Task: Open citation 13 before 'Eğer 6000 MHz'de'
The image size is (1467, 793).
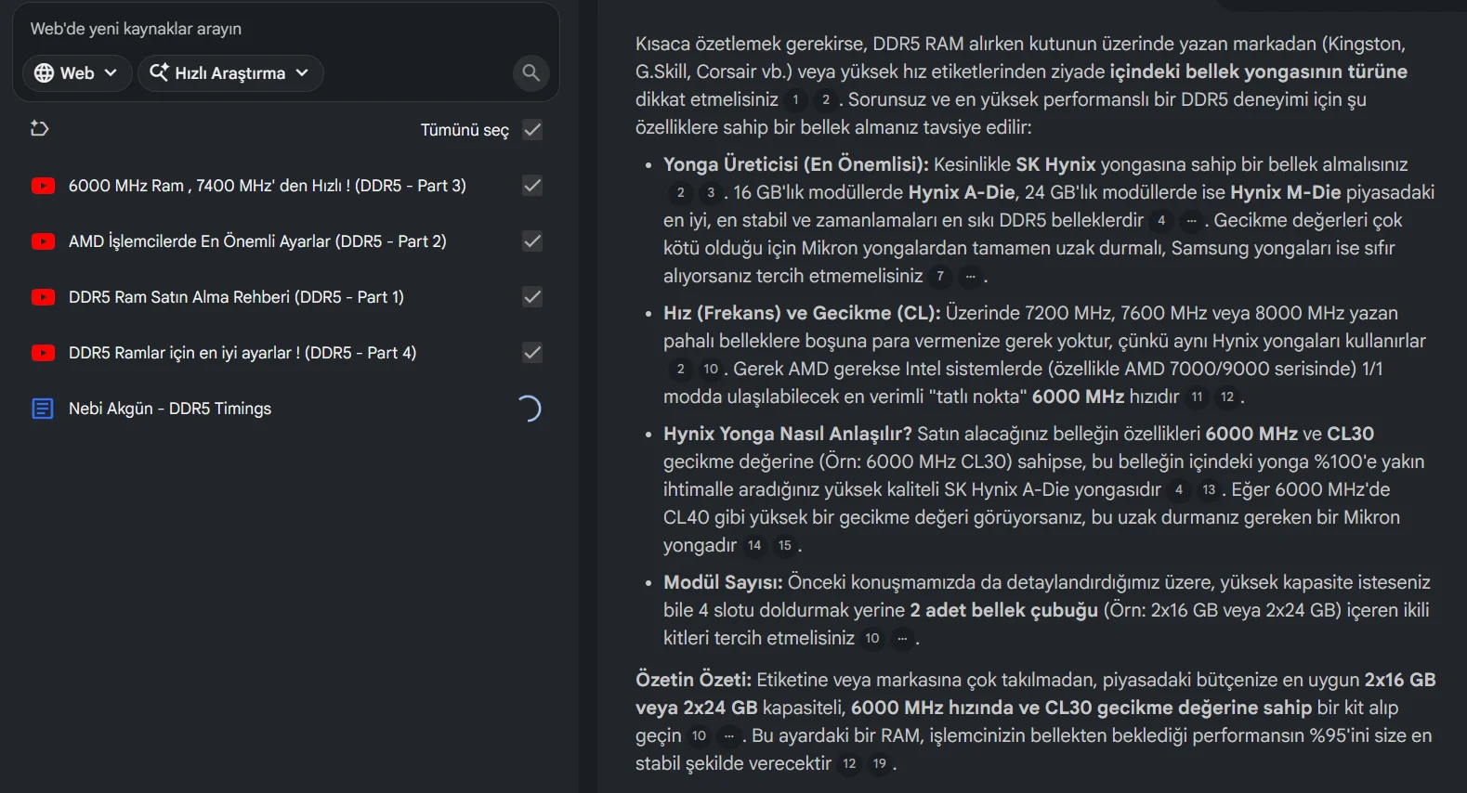Action: tap(1209, 490)
